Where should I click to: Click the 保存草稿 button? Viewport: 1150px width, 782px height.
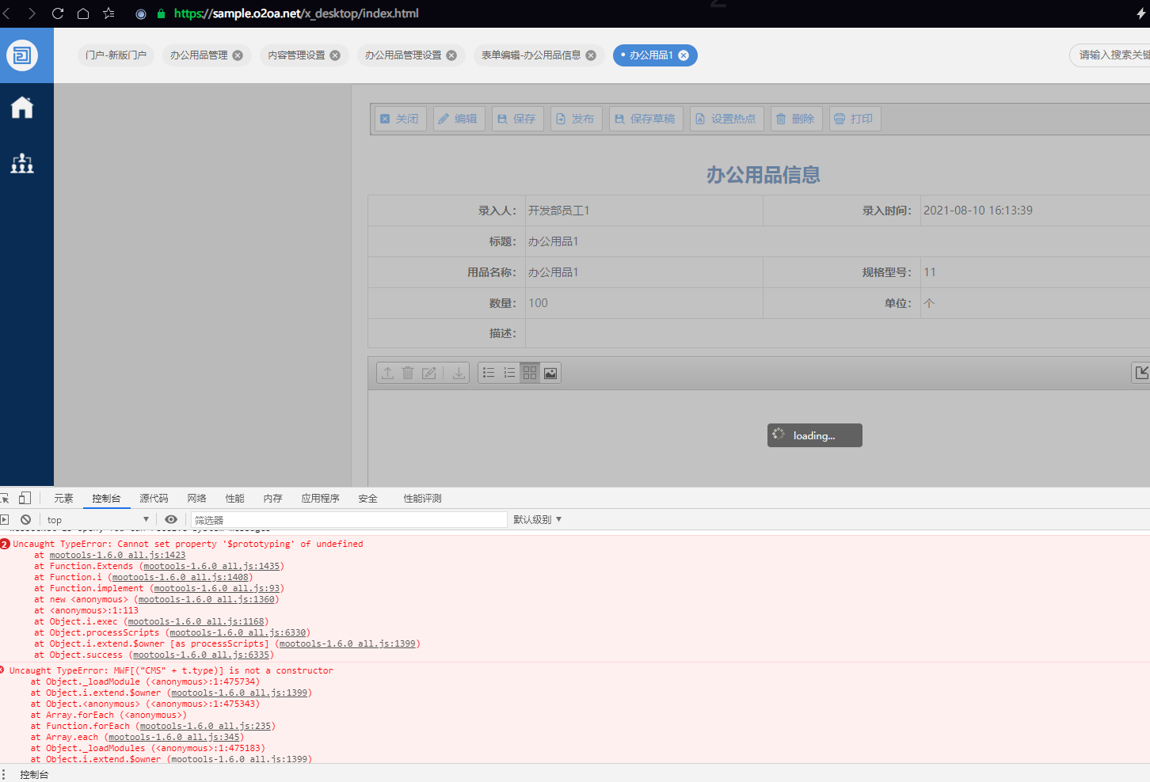[646, 119]
